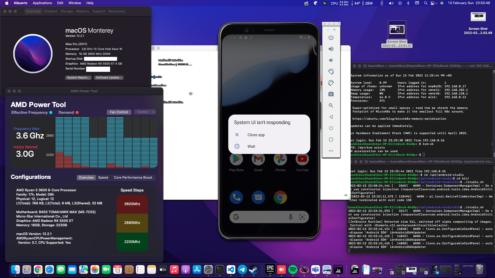
Task: Take an emulator screenshot with the camera icon
Action: coord(331,94)
